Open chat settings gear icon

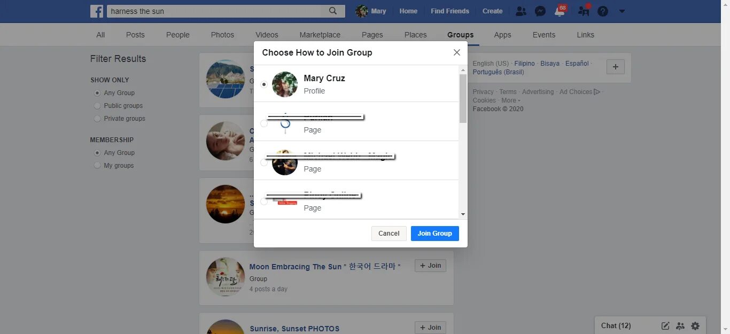click(695, 326)
